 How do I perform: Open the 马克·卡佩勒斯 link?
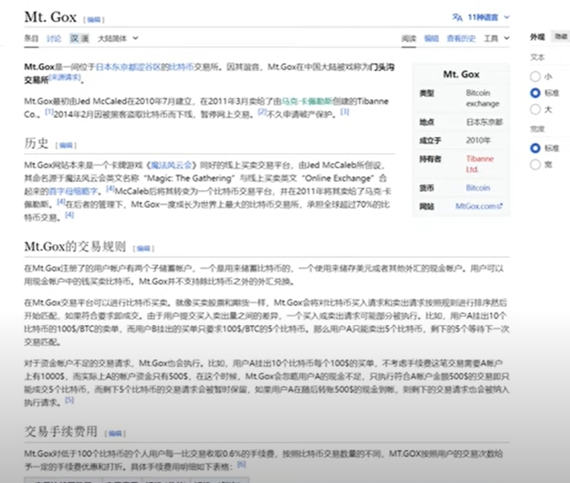tap(307, 101)
